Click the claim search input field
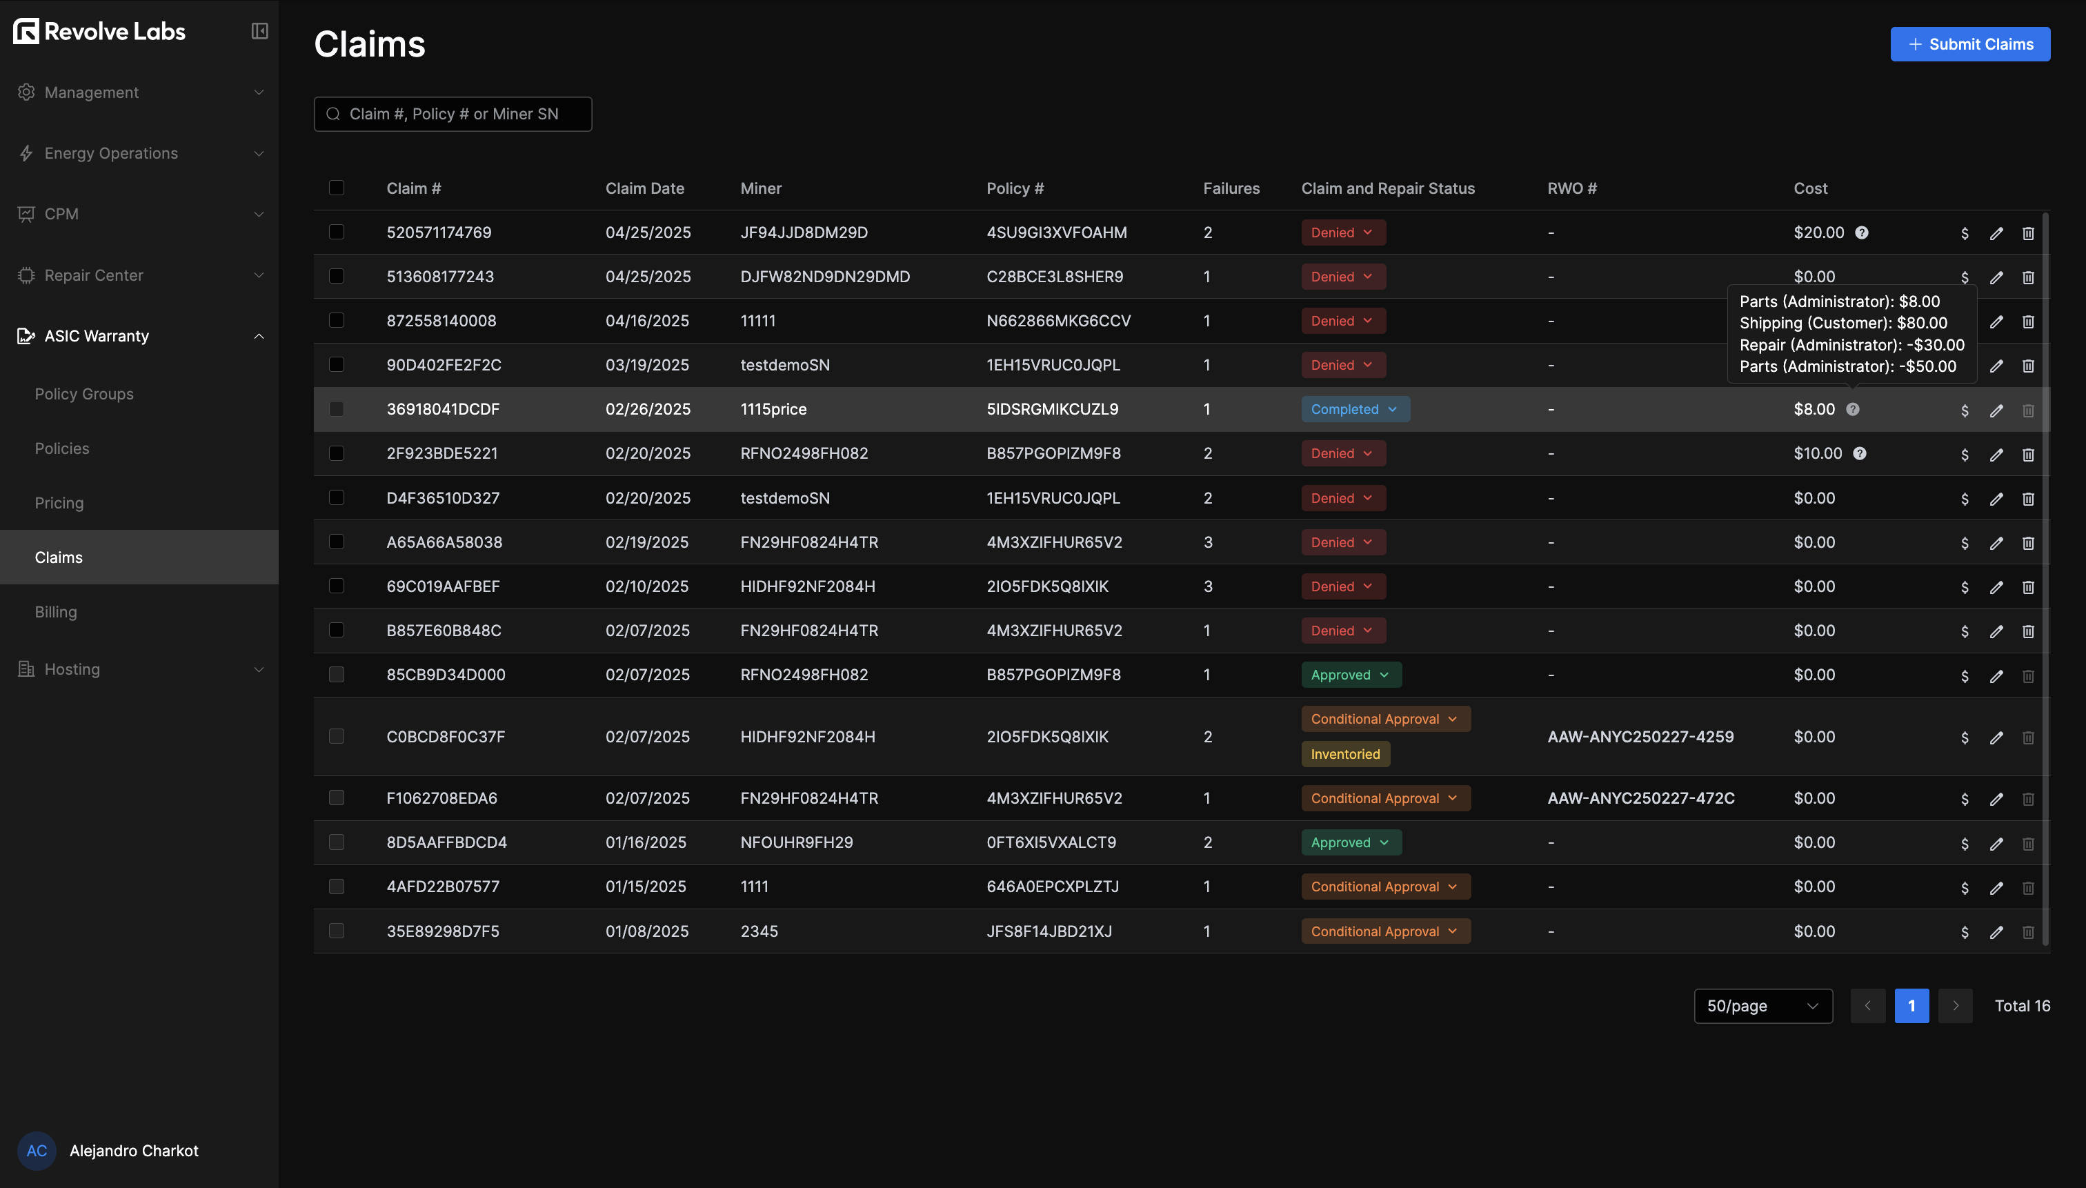 coord(453,113)
